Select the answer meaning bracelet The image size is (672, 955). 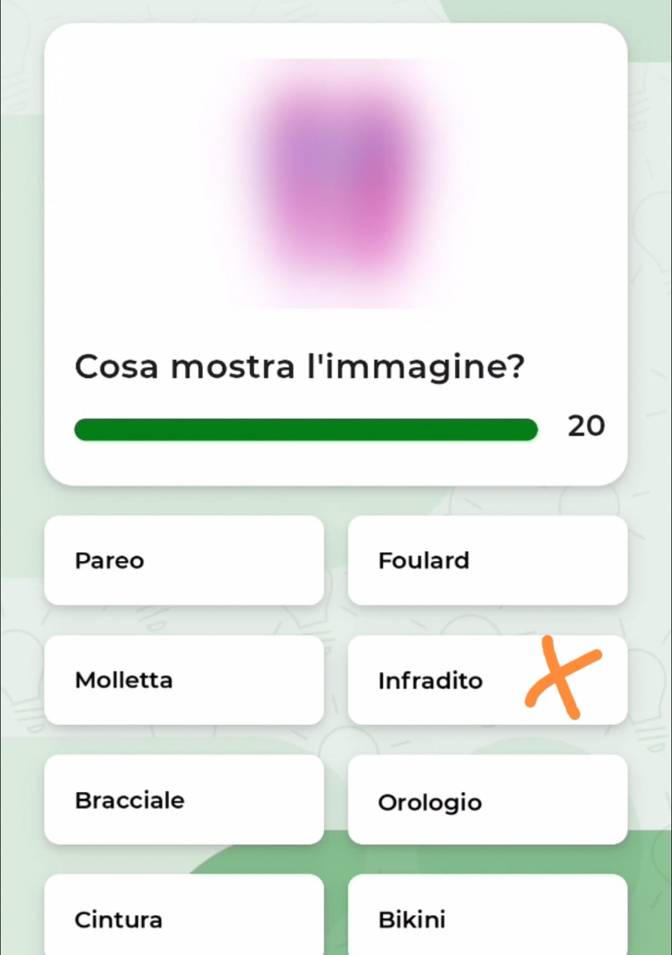coord(184,800)
